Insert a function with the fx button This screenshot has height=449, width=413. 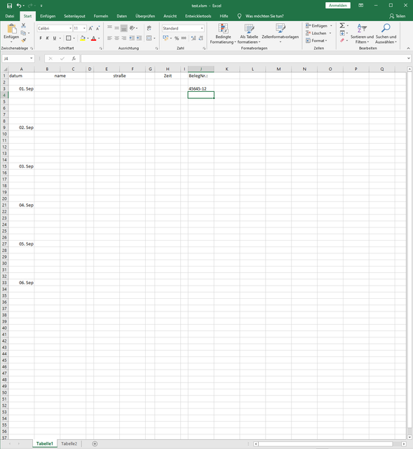pos(74,58)
